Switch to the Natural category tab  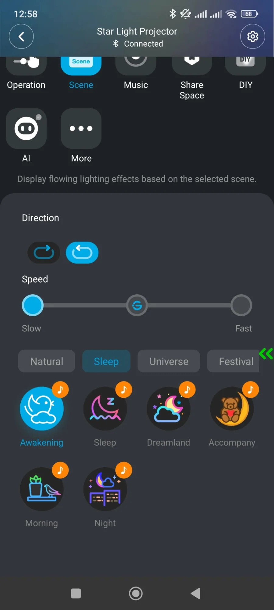click(47, 361)
